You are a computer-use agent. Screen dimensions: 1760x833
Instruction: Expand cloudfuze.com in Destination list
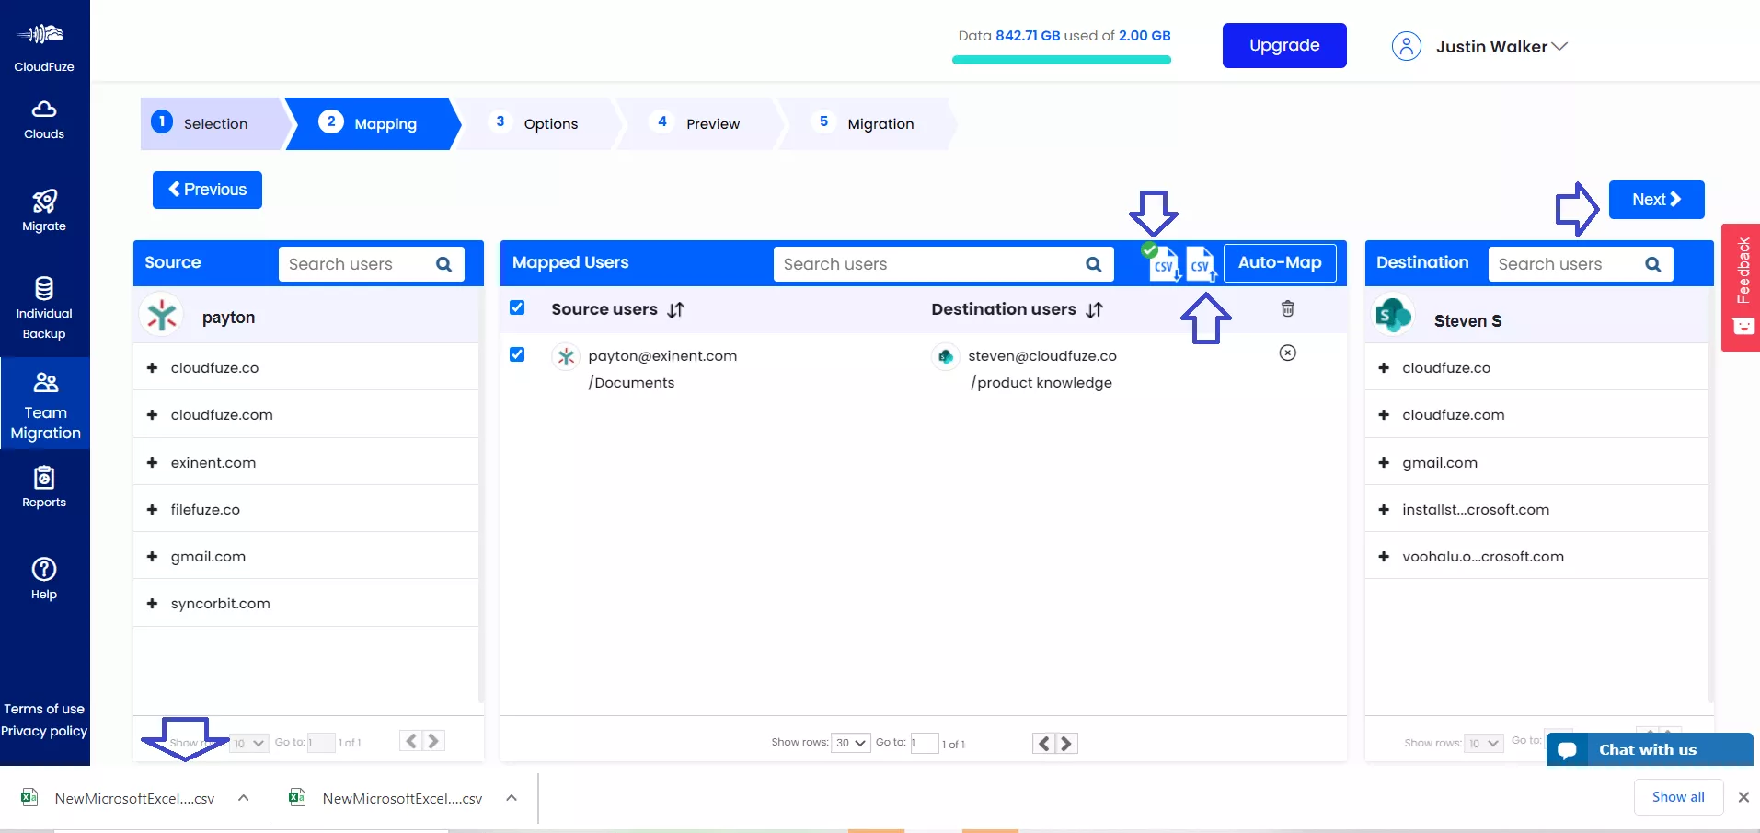tap(1384, 415)
